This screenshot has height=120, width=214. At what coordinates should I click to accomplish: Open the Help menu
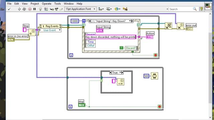click(80, 4)
